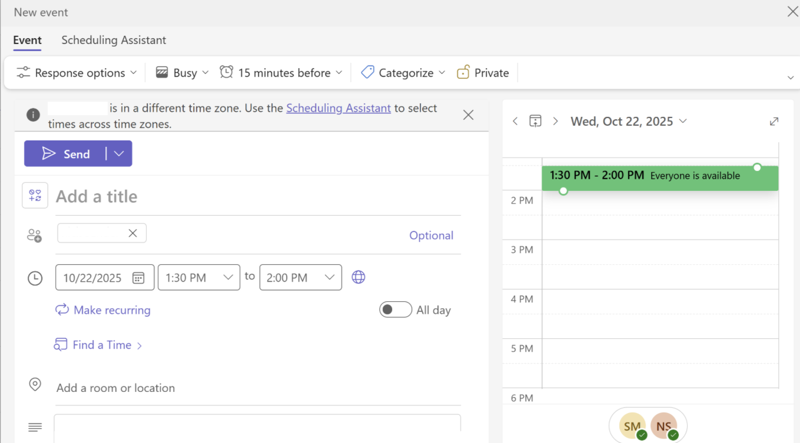The image size is (800, 443).
Task: Click the description body text box
Action: 257,428
